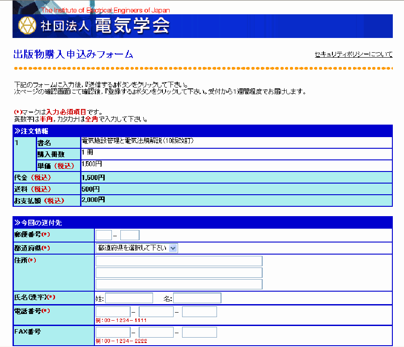Click the first 郵便番号 input box

point(103,235)
